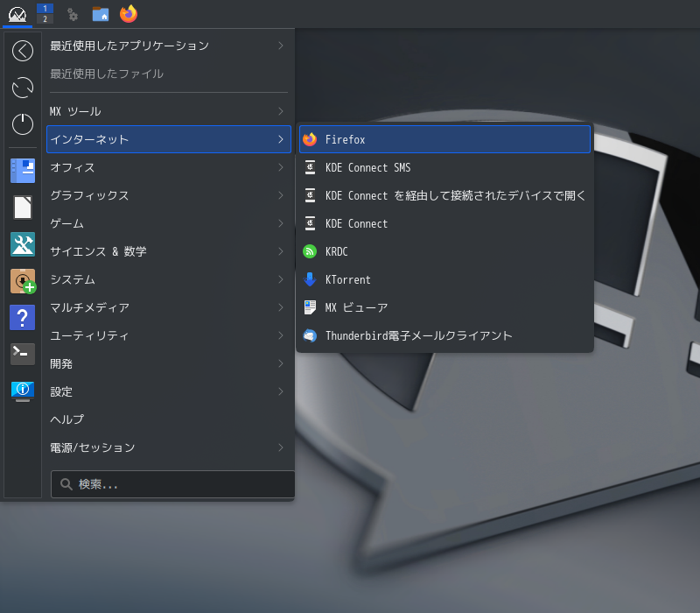700x613 pixels.
Task: Click the KTorrent download icon
Action: 310,279
